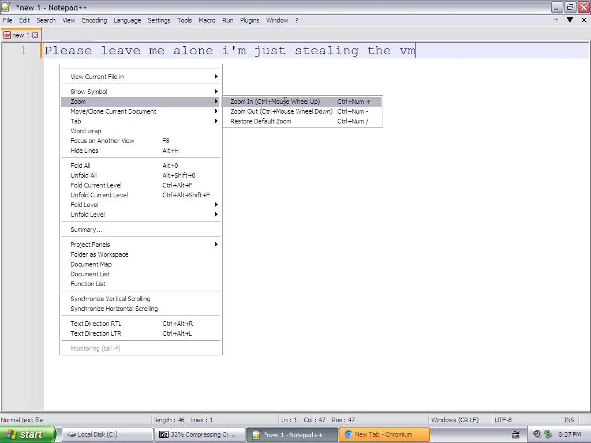Open the Window menu
Image resolution: width=591 pixels, height=443 pixels.
point(277,20)
